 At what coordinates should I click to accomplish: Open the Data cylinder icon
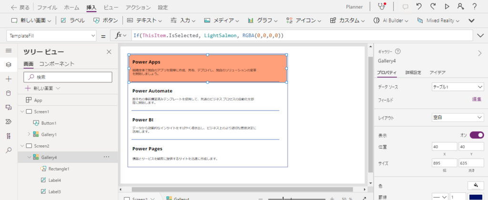[9, 93]
